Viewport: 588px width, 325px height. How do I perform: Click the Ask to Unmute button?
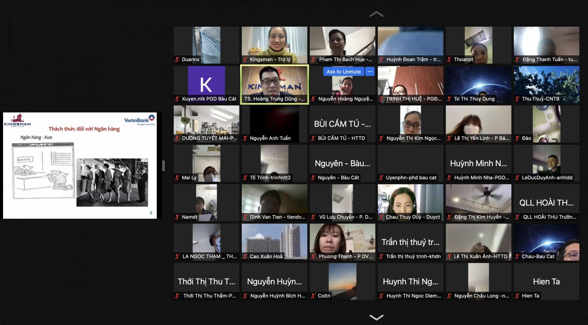coord(343,72)
